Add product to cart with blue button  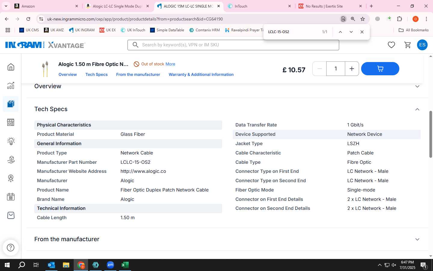click(x=380, y=69)
